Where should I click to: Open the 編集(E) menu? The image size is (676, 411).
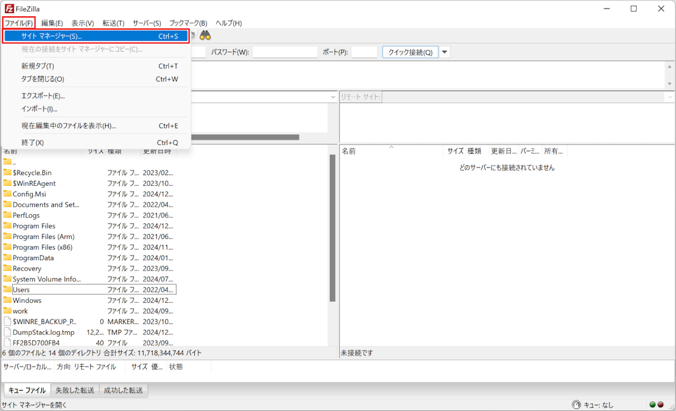pyautogui.click(x=52, y=23)
